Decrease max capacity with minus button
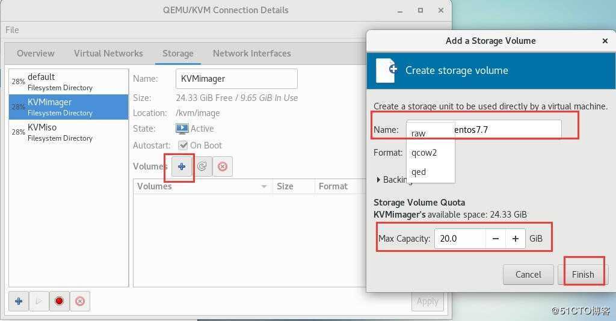Image resolution: width=616 pixels, height=321 pixels. click(496, 239)
